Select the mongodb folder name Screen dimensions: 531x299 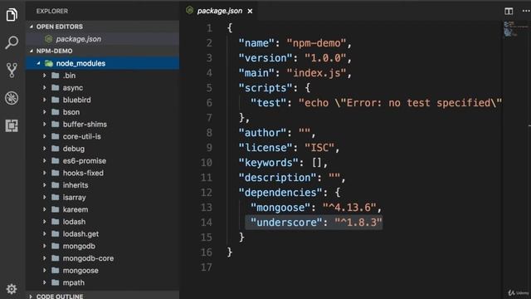[x=79, y=246]
